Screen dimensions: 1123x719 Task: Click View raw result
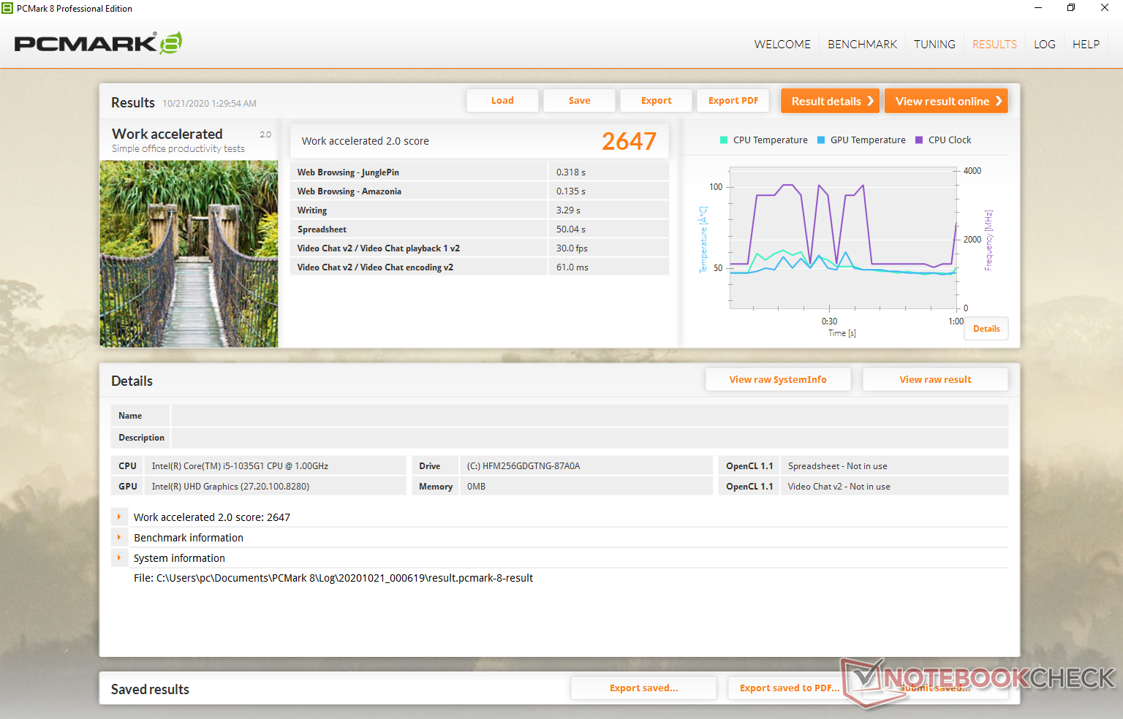pos(935,379)
